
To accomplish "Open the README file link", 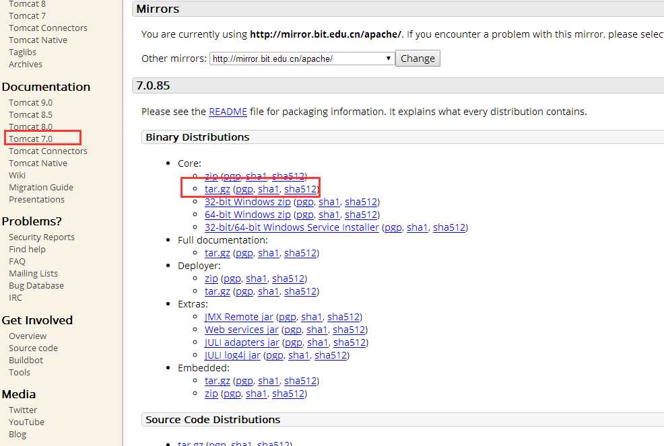I will point(228,112).
